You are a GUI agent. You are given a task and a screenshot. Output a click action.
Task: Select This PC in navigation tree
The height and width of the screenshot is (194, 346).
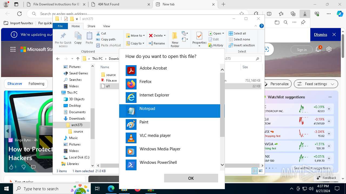coord(69,93)
